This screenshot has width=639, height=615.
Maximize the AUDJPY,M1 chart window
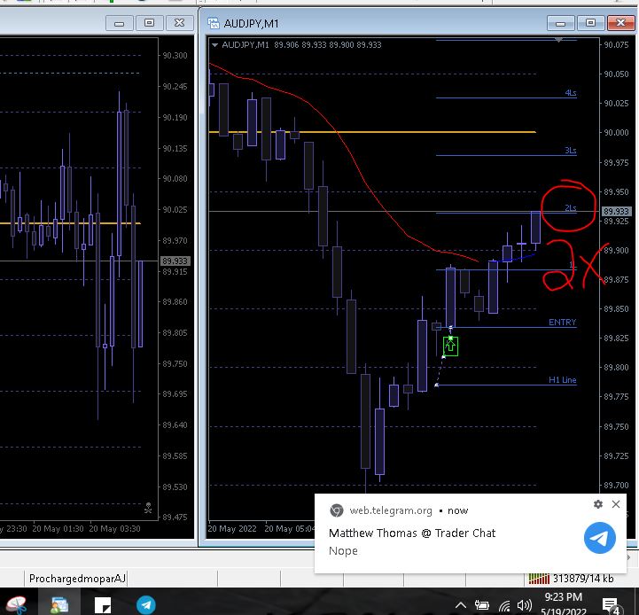[x=590, y=23]
